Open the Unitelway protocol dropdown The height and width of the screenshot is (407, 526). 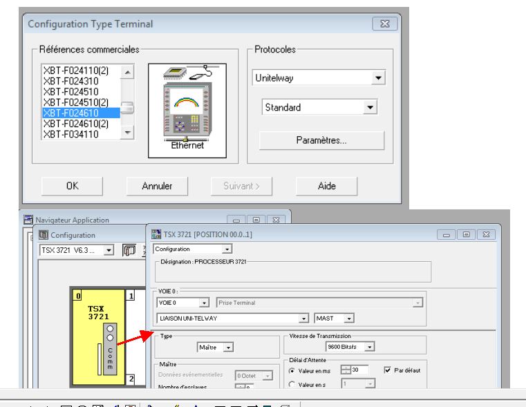377,79
